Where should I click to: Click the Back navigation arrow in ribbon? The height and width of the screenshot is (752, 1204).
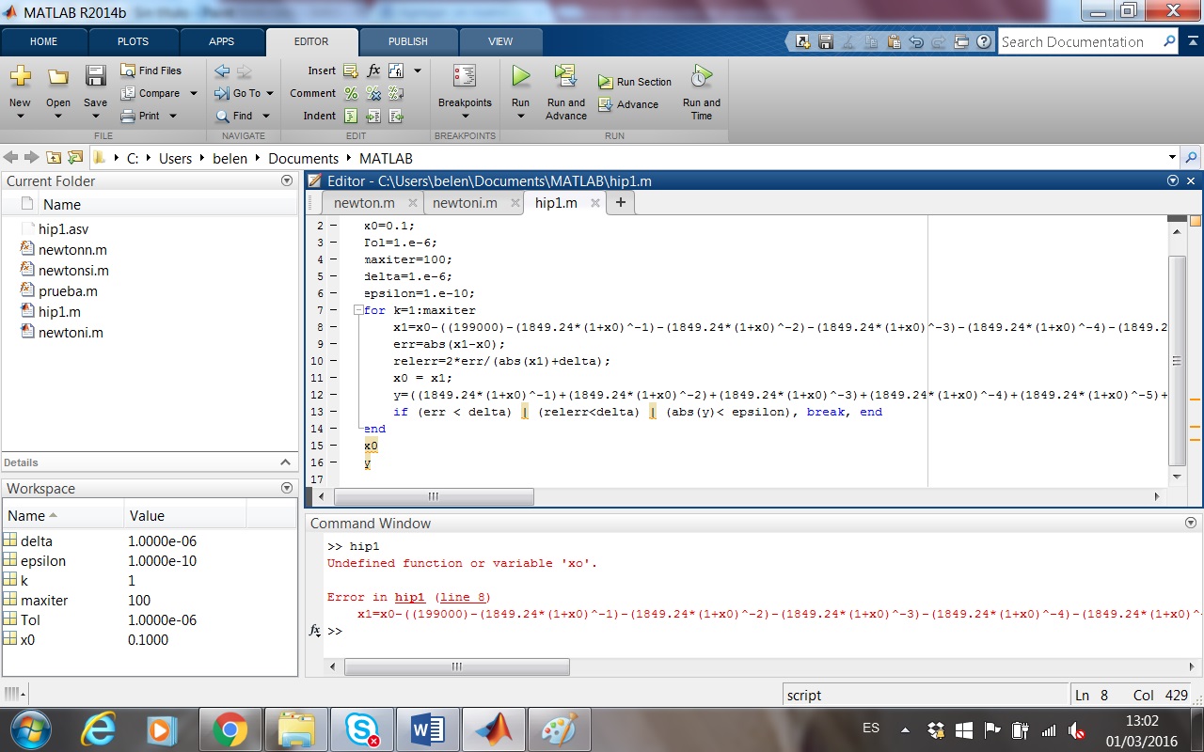(x=222, y=70)
